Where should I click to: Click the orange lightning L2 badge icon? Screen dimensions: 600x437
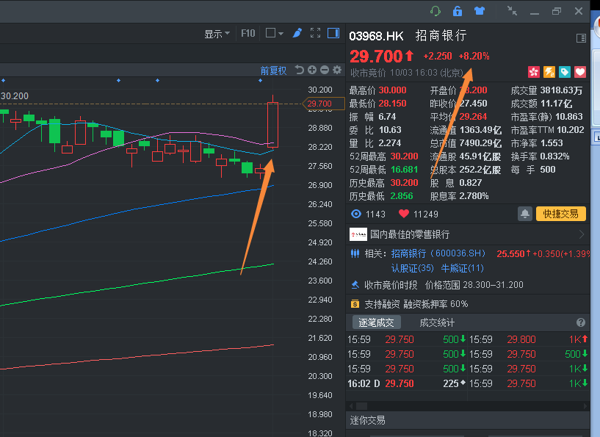coord(549,72)
